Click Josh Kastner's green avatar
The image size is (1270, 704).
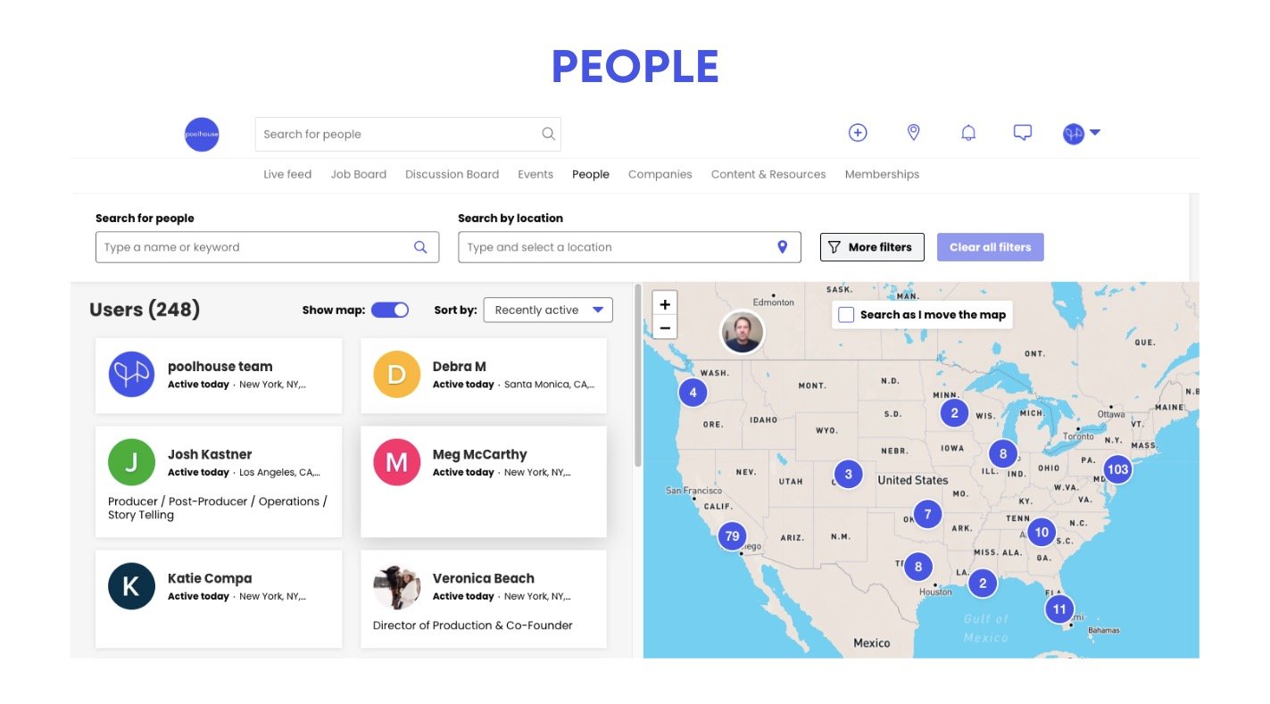(x=131, y=462)
